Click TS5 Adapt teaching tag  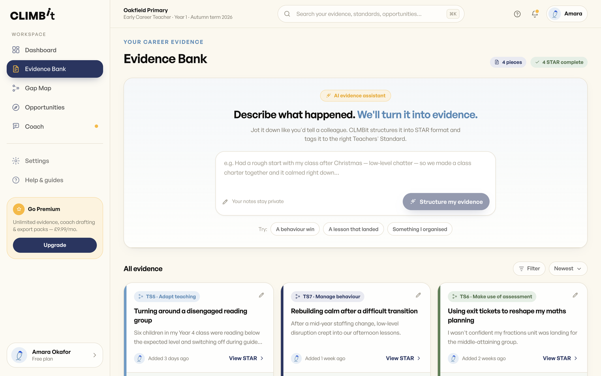coord(167,297)
